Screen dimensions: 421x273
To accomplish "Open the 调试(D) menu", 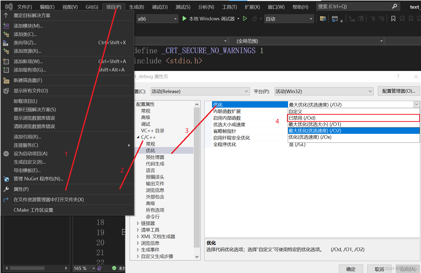I will pyautogui.click(x=160, y=7).
